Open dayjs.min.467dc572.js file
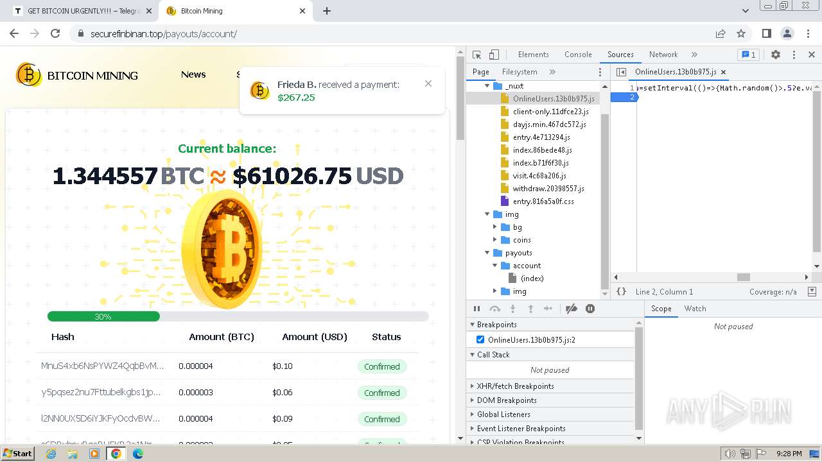 (x=550, y=124)
